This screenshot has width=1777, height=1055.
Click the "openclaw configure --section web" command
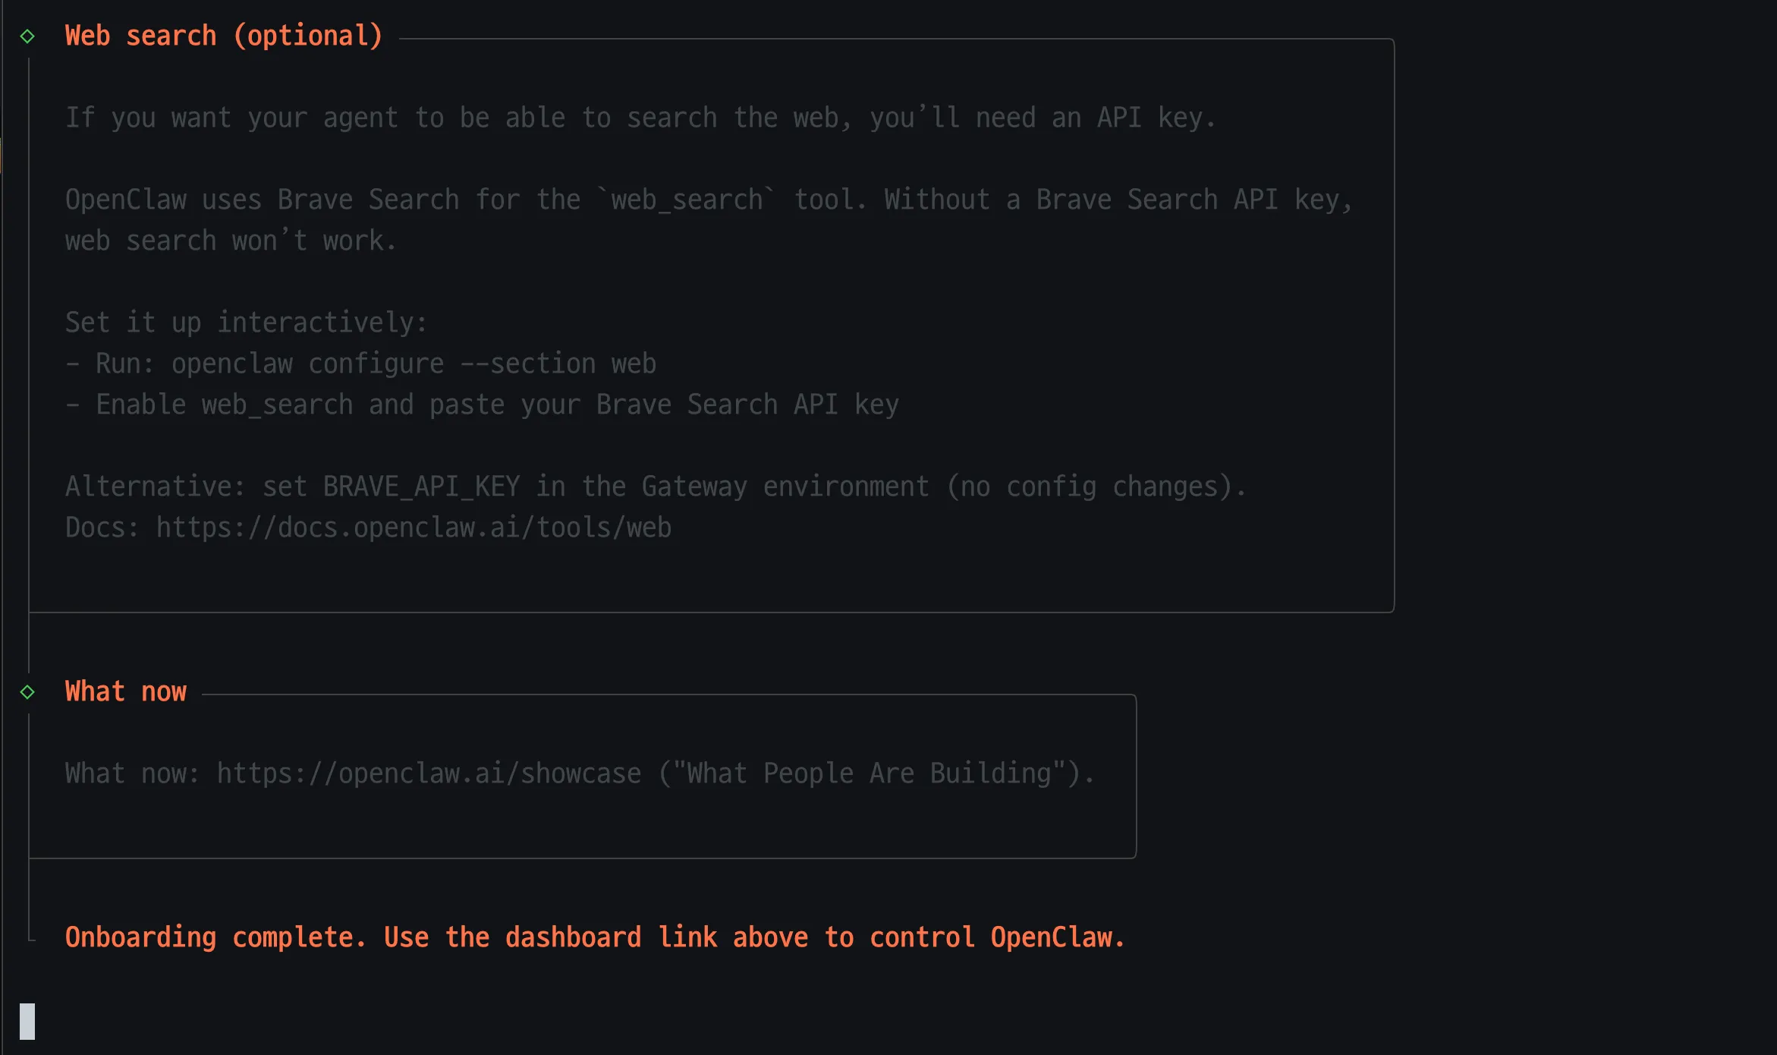414,364
